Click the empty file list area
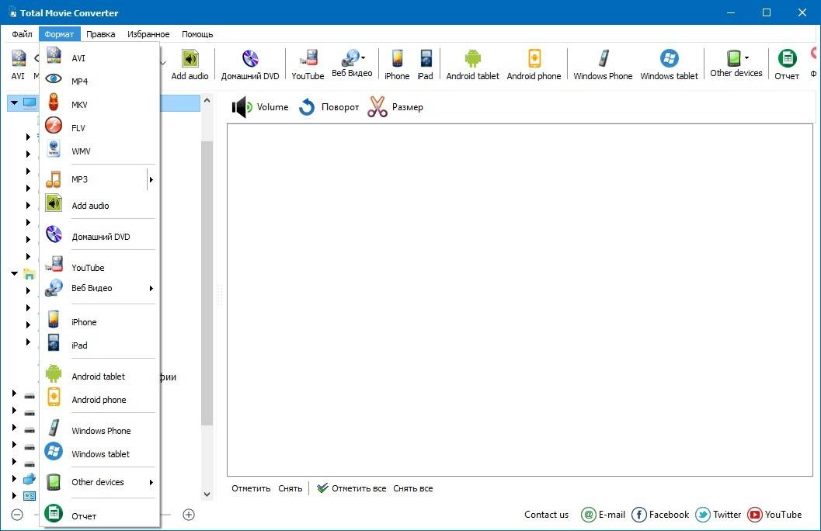This screenshot has height=531, width=821. coord(520,300)
